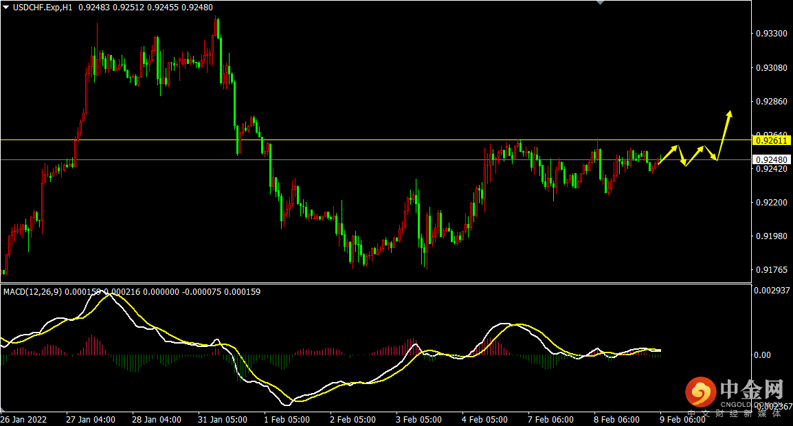The width and height of the screenshot is (793, 426).
Task: Click the 31 Jan 05:00 time label
Action: [x=223, y=420]
